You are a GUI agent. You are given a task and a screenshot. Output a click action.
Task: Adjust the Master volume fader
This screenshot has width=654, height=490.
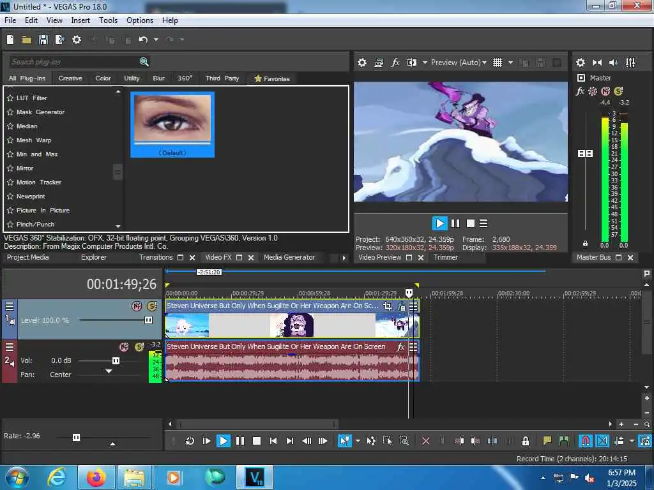click(585, 153)
